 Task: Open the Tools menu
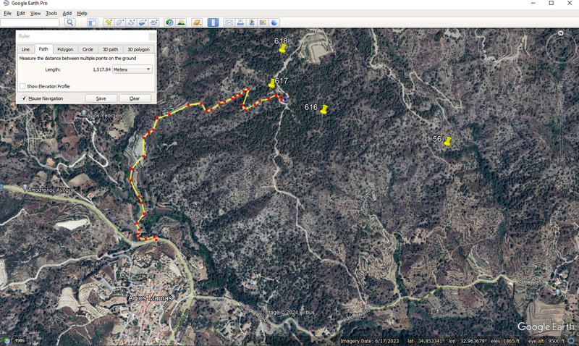click(51, 13)
